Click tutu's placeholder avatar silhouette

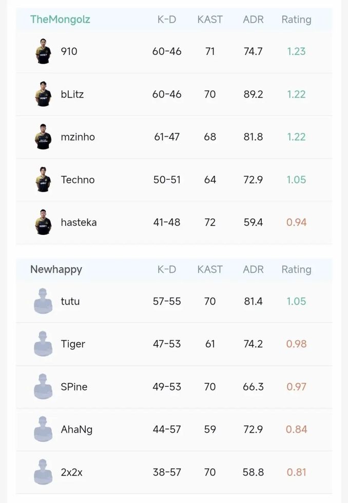point(44,301)
